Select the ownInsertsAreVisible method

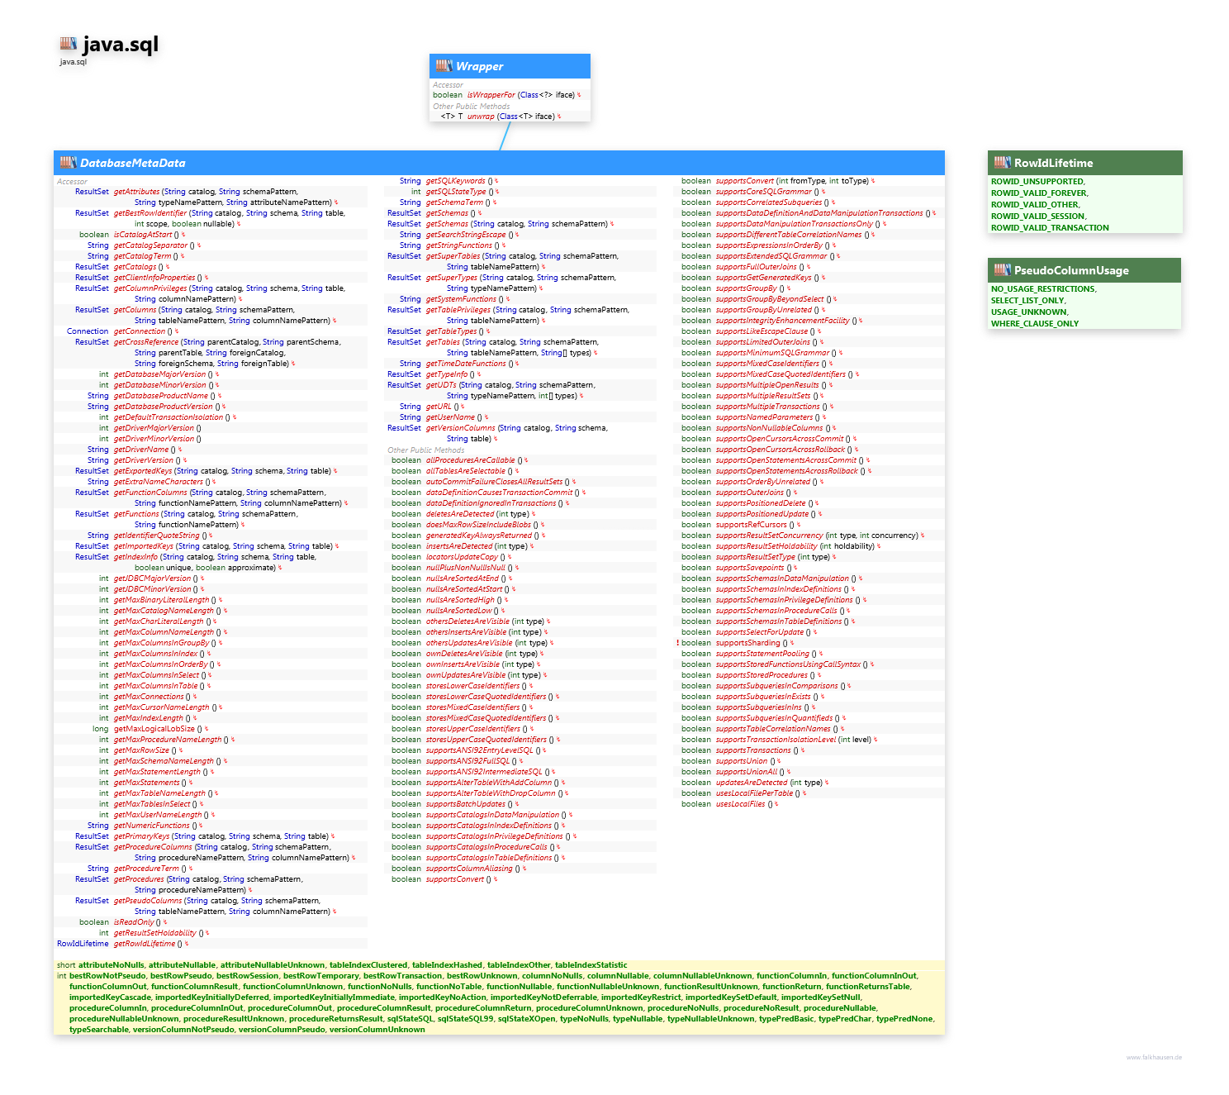point(463,664)
